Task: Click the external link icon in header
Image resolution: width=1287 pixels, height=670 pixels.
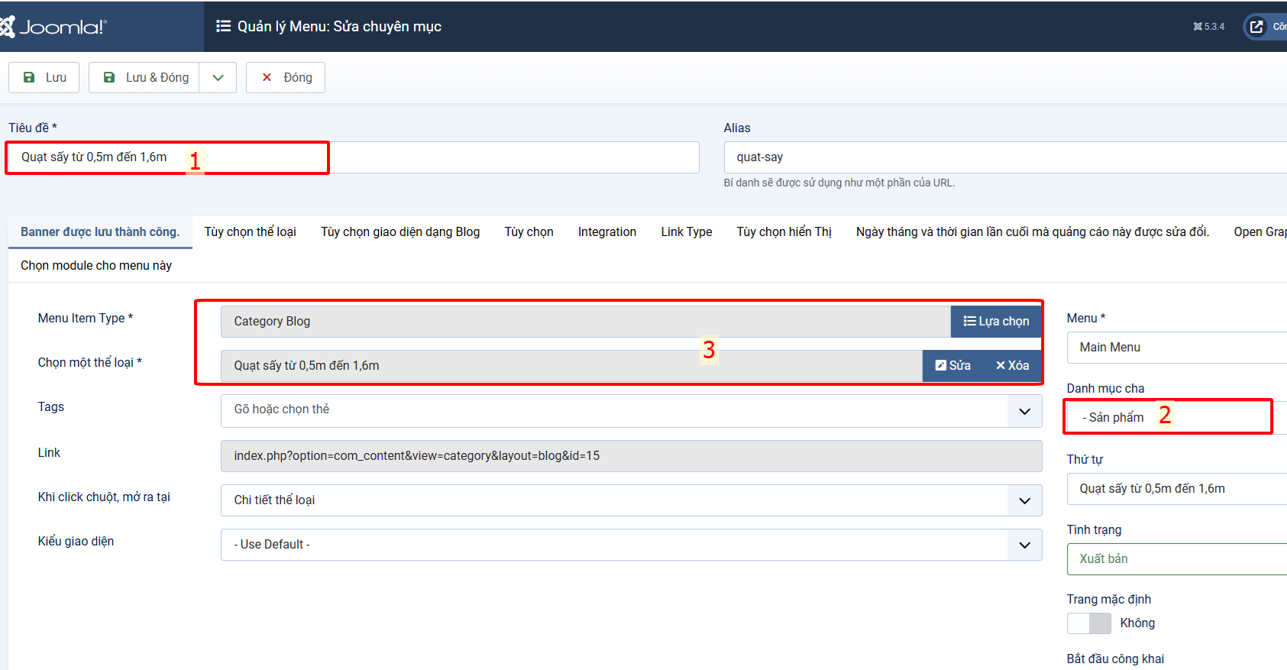Action: click(x=1256, y=27)
